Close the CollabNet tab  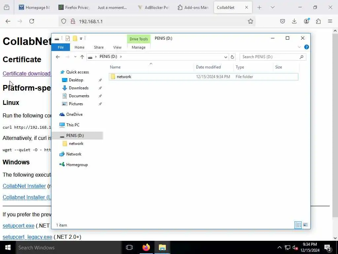[x=246, y=7]
